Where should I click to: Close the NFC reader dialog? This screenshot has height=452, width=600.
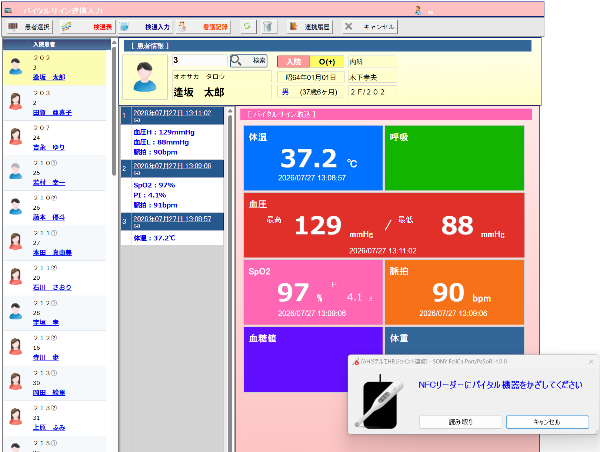(591, 362)
